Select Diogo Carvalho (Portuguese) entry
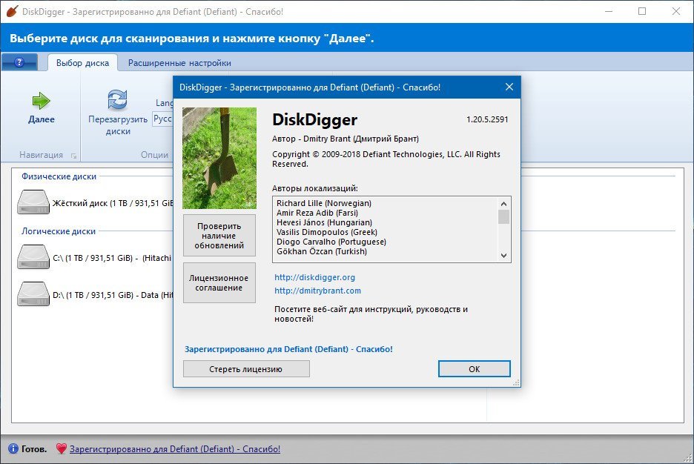694x464 pixels. coord(331,242)
